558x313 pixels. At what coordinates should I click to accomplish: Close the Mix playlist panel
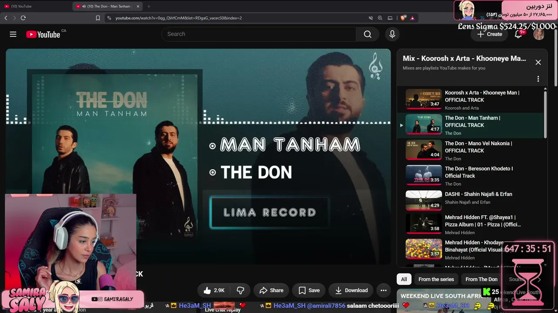pos(538,63)
